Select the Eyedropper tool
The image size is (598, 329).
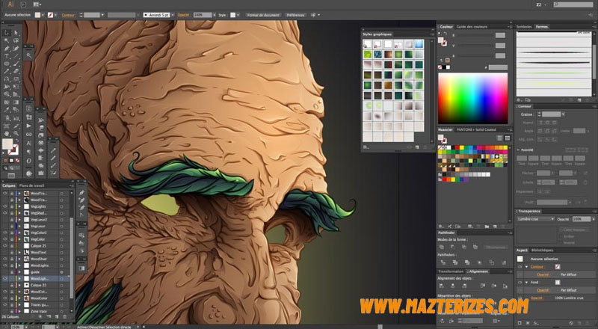[x=7, y=110]
